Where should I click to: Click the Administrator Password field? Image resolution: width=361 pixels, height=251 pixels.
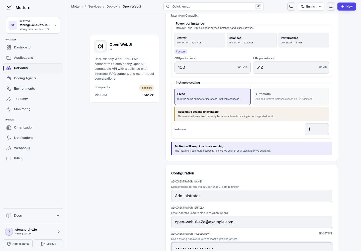[252, 247]
